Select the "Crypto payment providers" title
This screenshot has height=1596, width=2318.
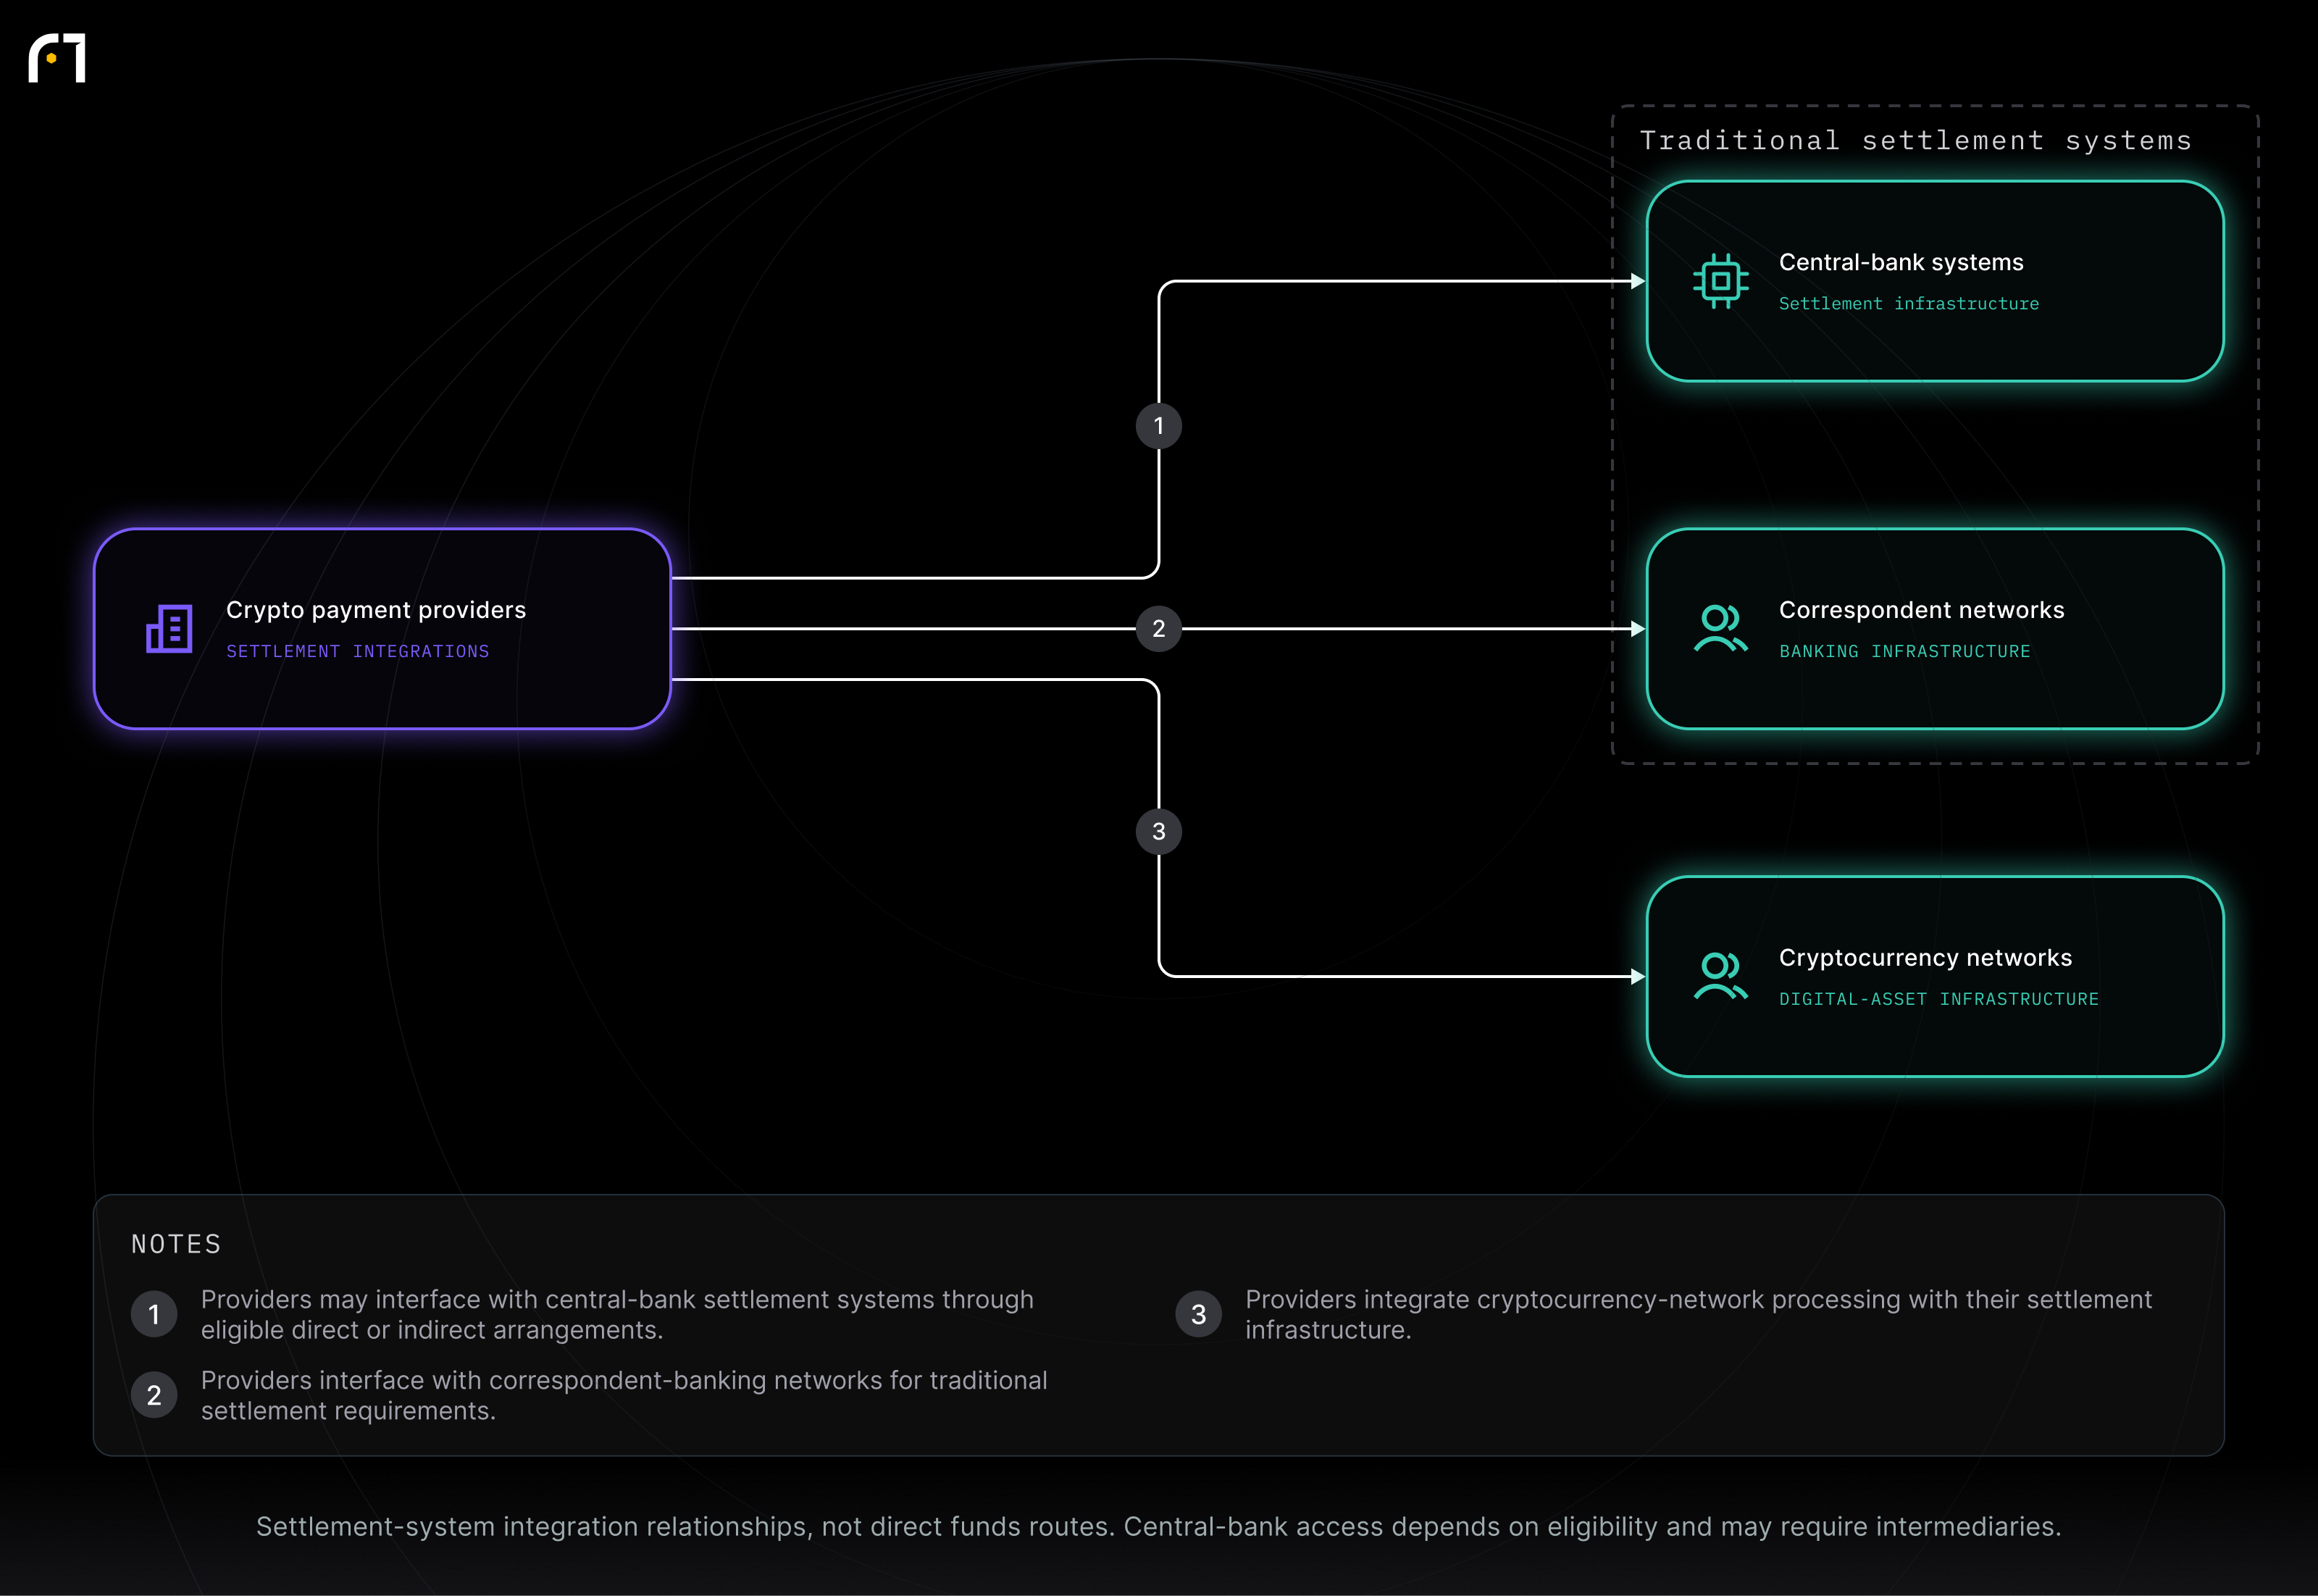376,610
